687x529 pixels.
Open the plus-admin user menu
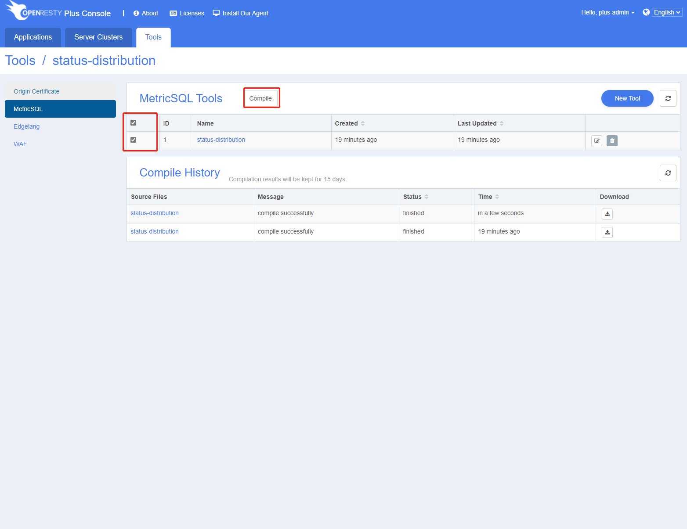point(608,12)
